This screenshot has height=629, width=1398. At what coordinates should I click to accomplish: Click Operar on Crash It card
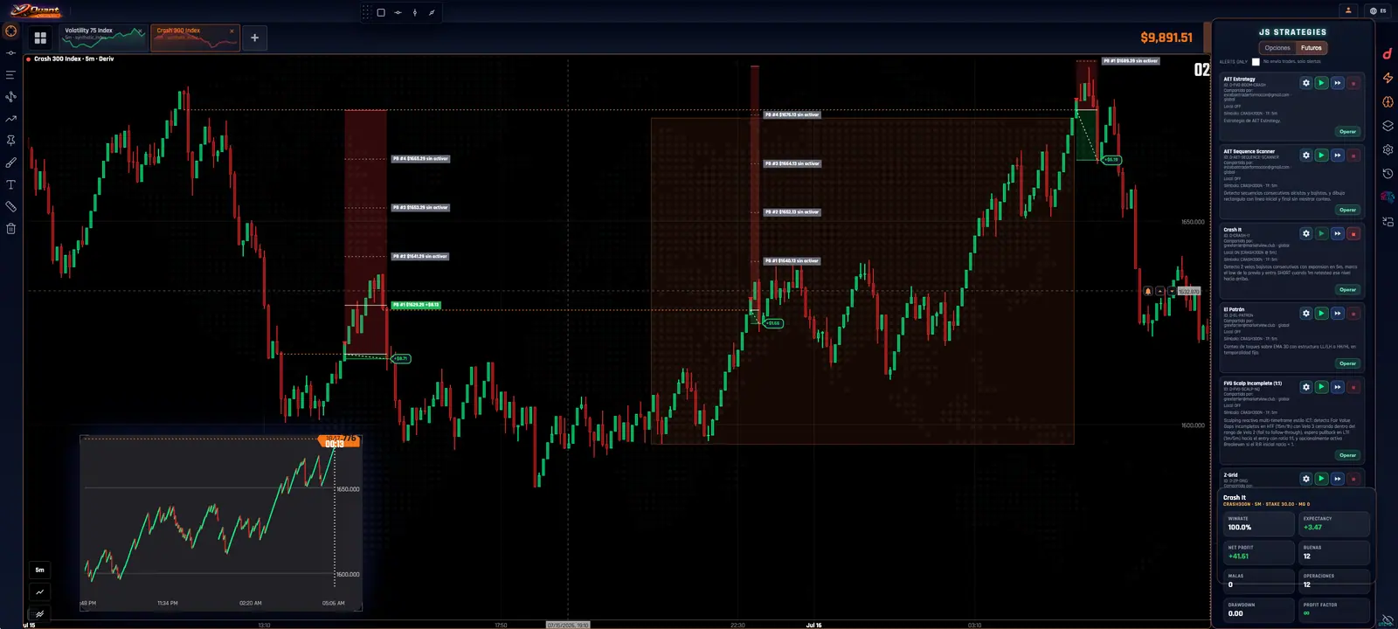click(1347, 289)
